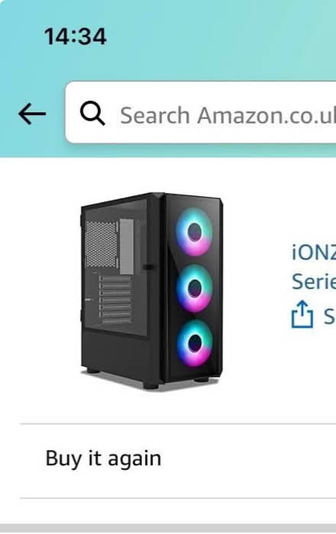The image size is (336, 534).
Task: Click the mesh vent on case image
Action: coord(102,244)
